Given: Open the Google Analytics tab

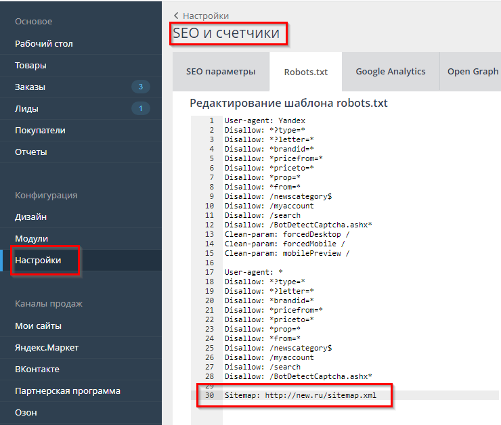Looking at the screenshot, I should [x=390, y=72].
